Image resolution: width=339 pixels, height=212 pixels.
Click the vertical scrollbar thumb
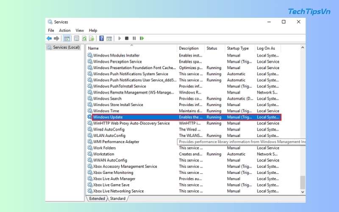click(303, 182)
